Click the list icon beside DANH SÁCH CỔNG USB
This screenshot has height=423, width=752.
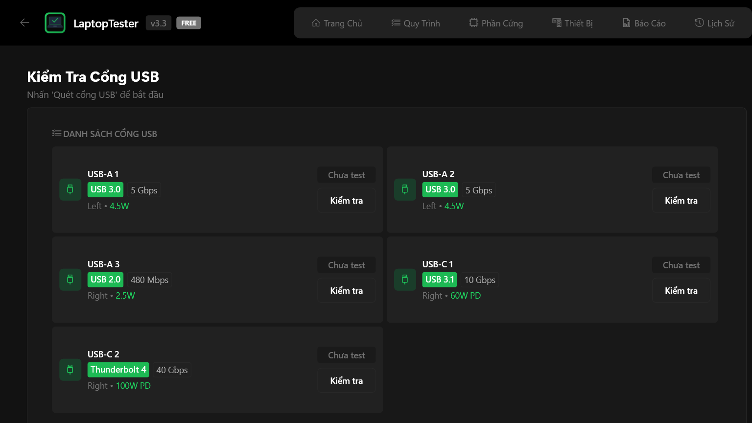[x=57, y=133]
